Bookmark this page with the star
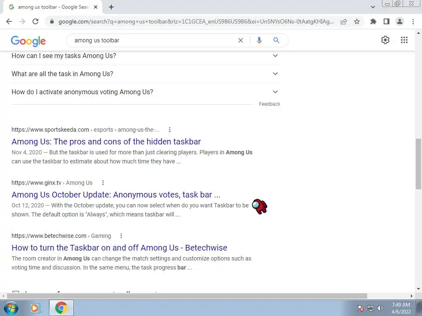The width and height of the screenshot is (422, 316). tap(357, 21)
